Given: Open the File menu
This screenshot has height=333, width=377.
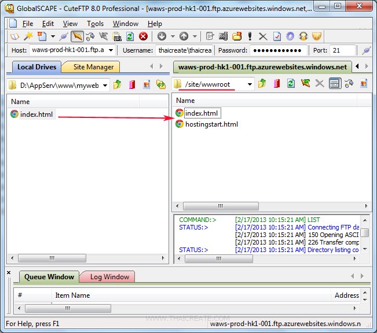Looking at the screenshot, I should click(28, 24).
